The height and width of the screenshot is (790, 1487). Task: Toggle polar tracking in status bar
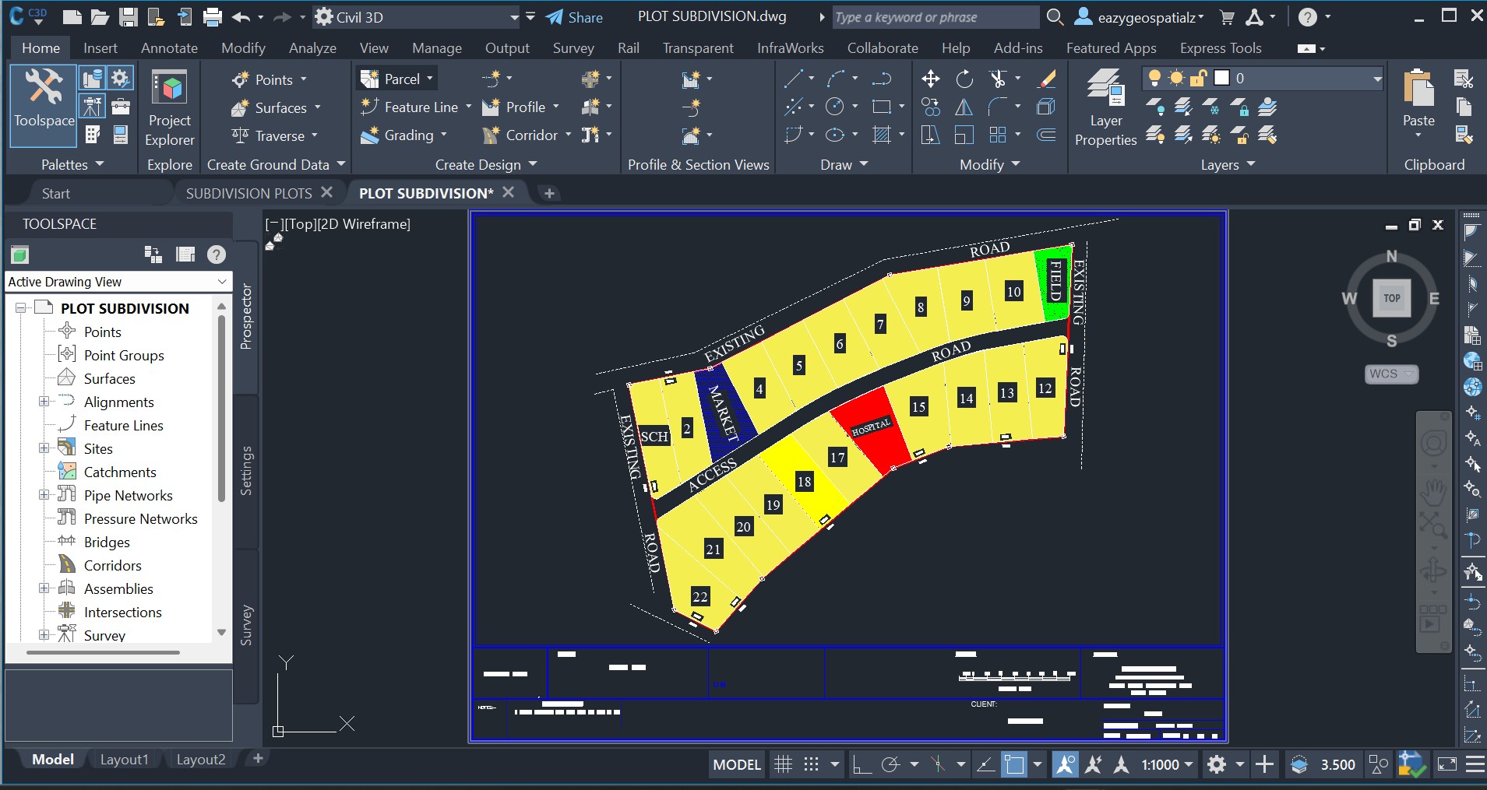pos(890,765)
